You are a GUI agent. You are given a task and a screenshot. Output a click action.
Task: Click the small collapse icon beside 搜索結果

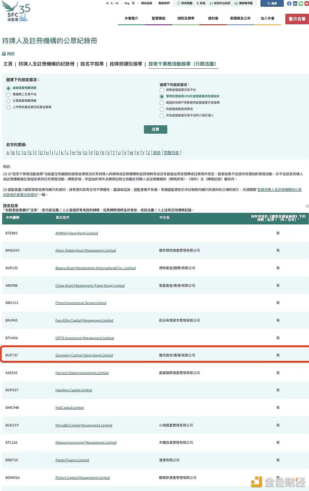point(307,206)
